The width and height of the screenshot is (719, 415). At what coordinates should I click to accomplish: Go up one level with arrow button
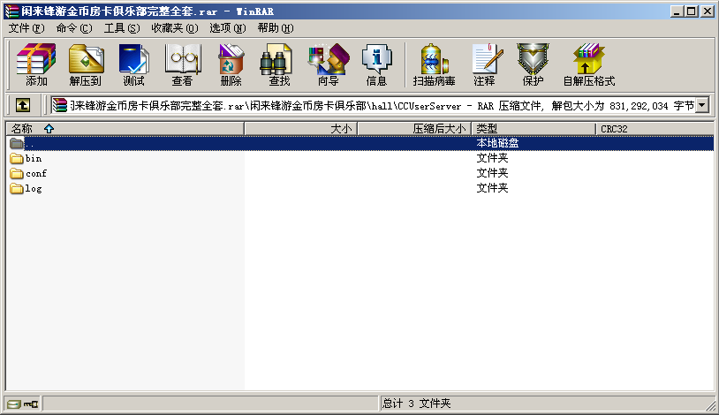tap(23, 105)
